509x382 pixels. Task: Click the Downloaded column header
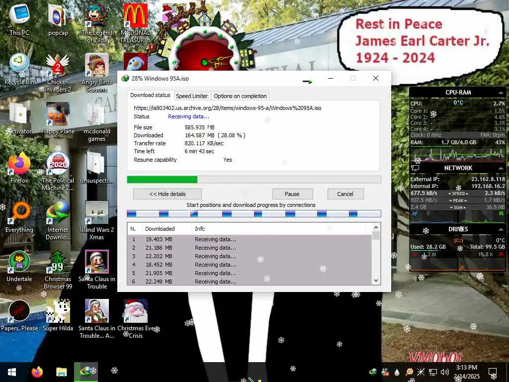167,229
